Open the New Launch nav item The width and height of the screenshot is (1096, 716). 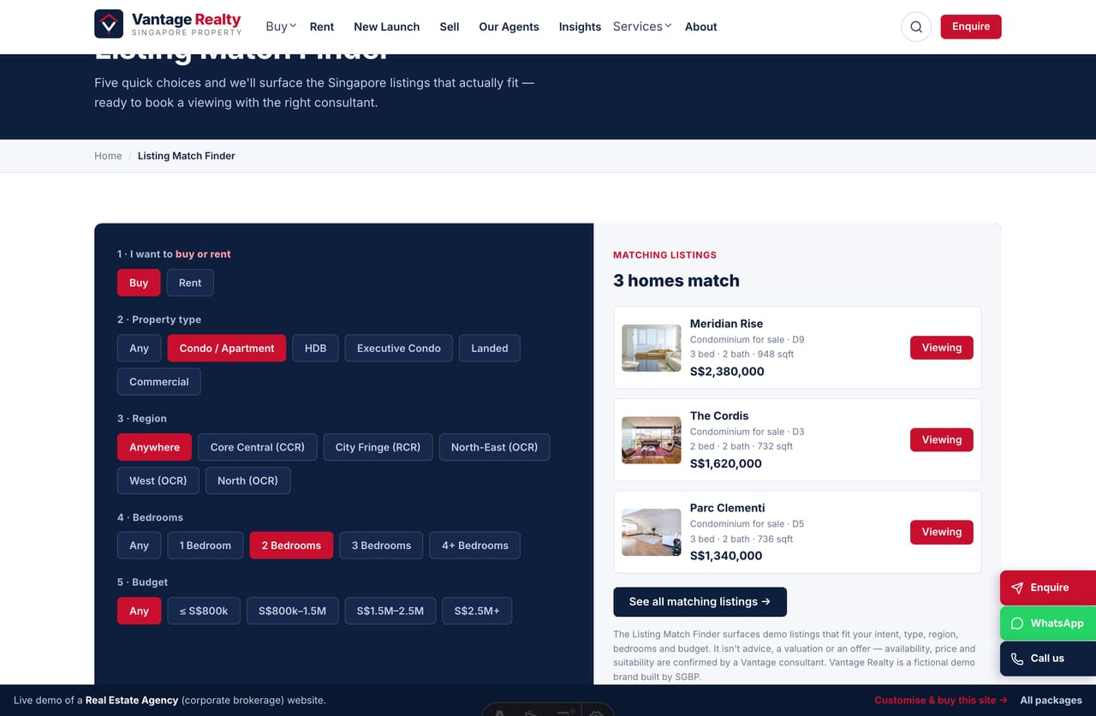click(x=387, y=27)
